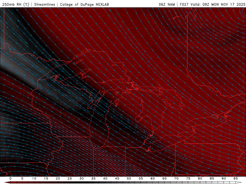
Task: Click the color bar at value 95
Action: [x=235, y=182]
